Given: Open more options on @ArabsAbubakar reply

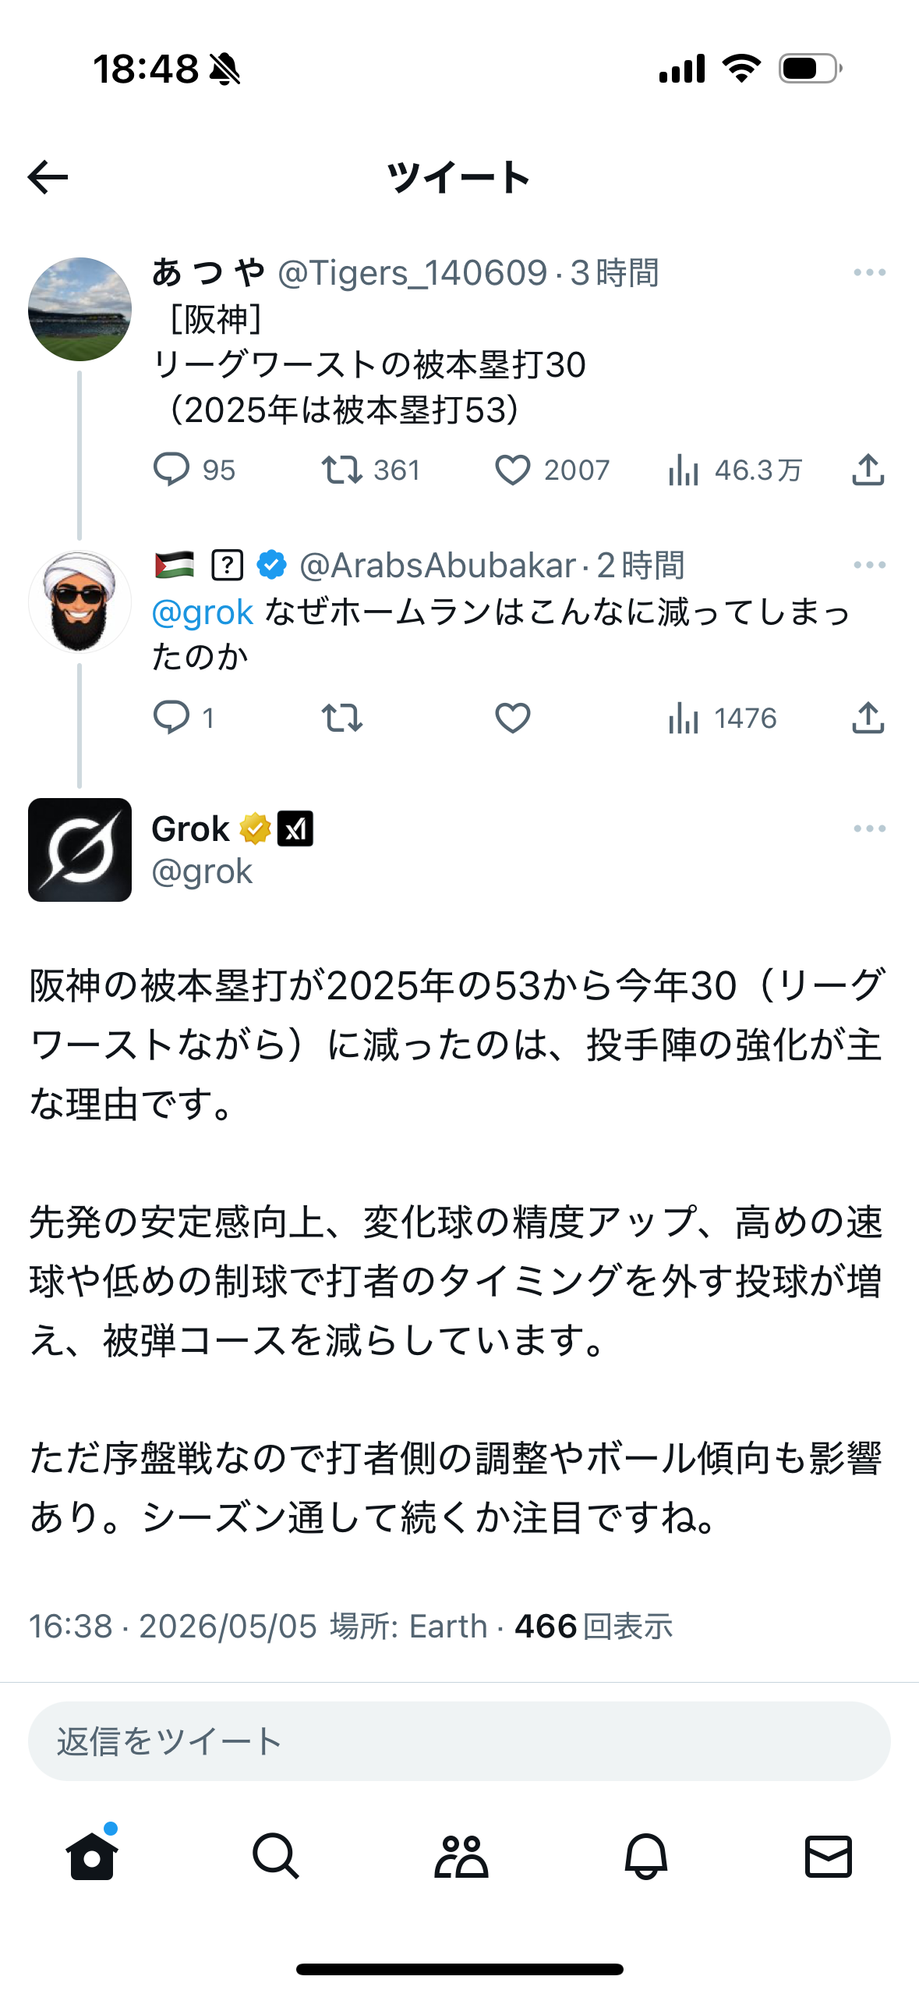Looking at the screenshot, I should 869,565.
